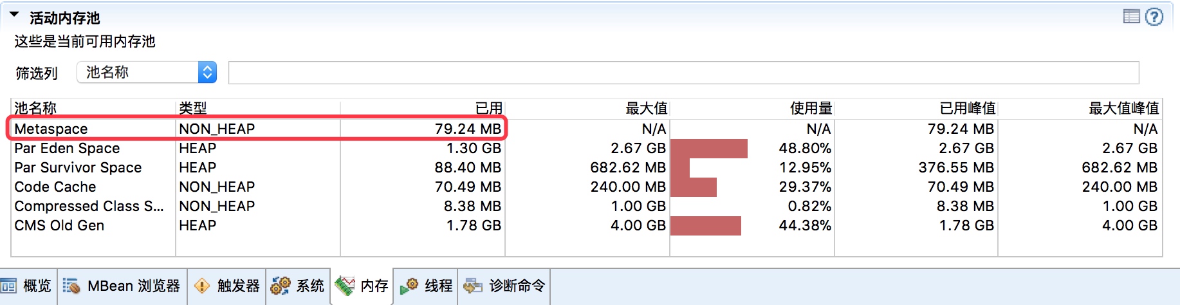This screenshot has height=305, width=1180.
Task: Open the help question mark icon
Action: coord(1154,17)
